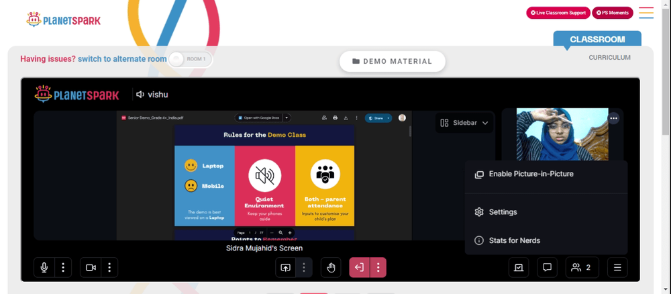Open Settings from the popup menu
671x294 pixels.
(x=546, y=212)
